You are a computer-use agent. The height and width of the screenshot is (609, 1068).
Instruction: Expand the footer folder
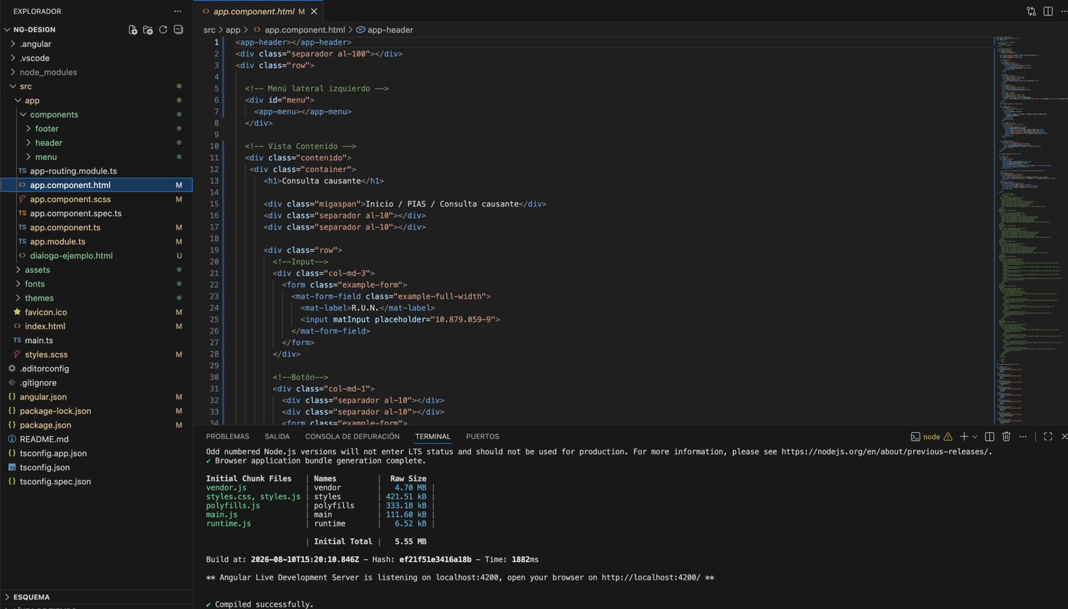[96, 129]
